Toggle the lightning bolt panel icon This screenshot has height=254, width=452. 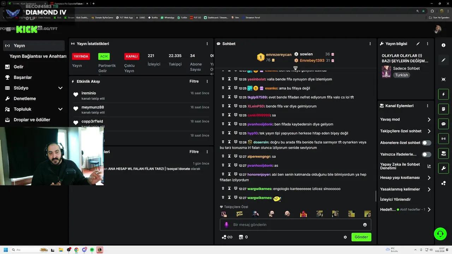[444, 95]
